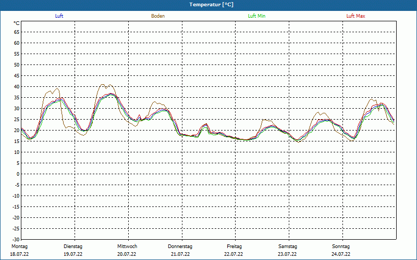
Task: Click the y-axis value '-10'
Action: click(16, 196)
